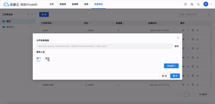
Task: Open more options for folder 测试001
Action: [x=34, y=27]
